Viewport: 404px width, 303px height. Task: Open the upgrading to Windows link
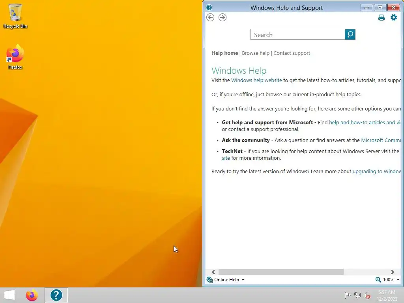tap(377, 172)
